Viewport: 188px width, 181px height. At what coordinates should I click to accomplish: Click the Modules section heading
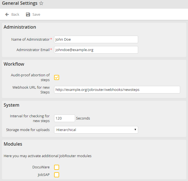(13, 144)
